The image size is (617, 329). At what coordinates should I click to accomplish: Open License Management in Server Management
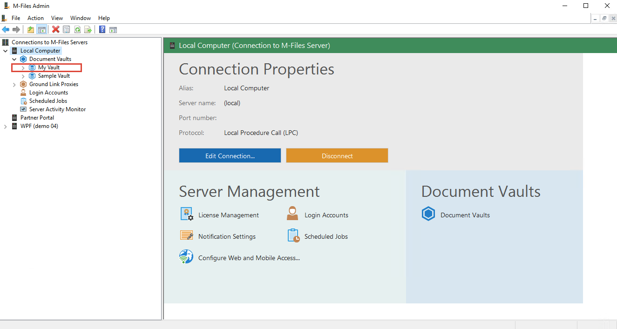228,215
